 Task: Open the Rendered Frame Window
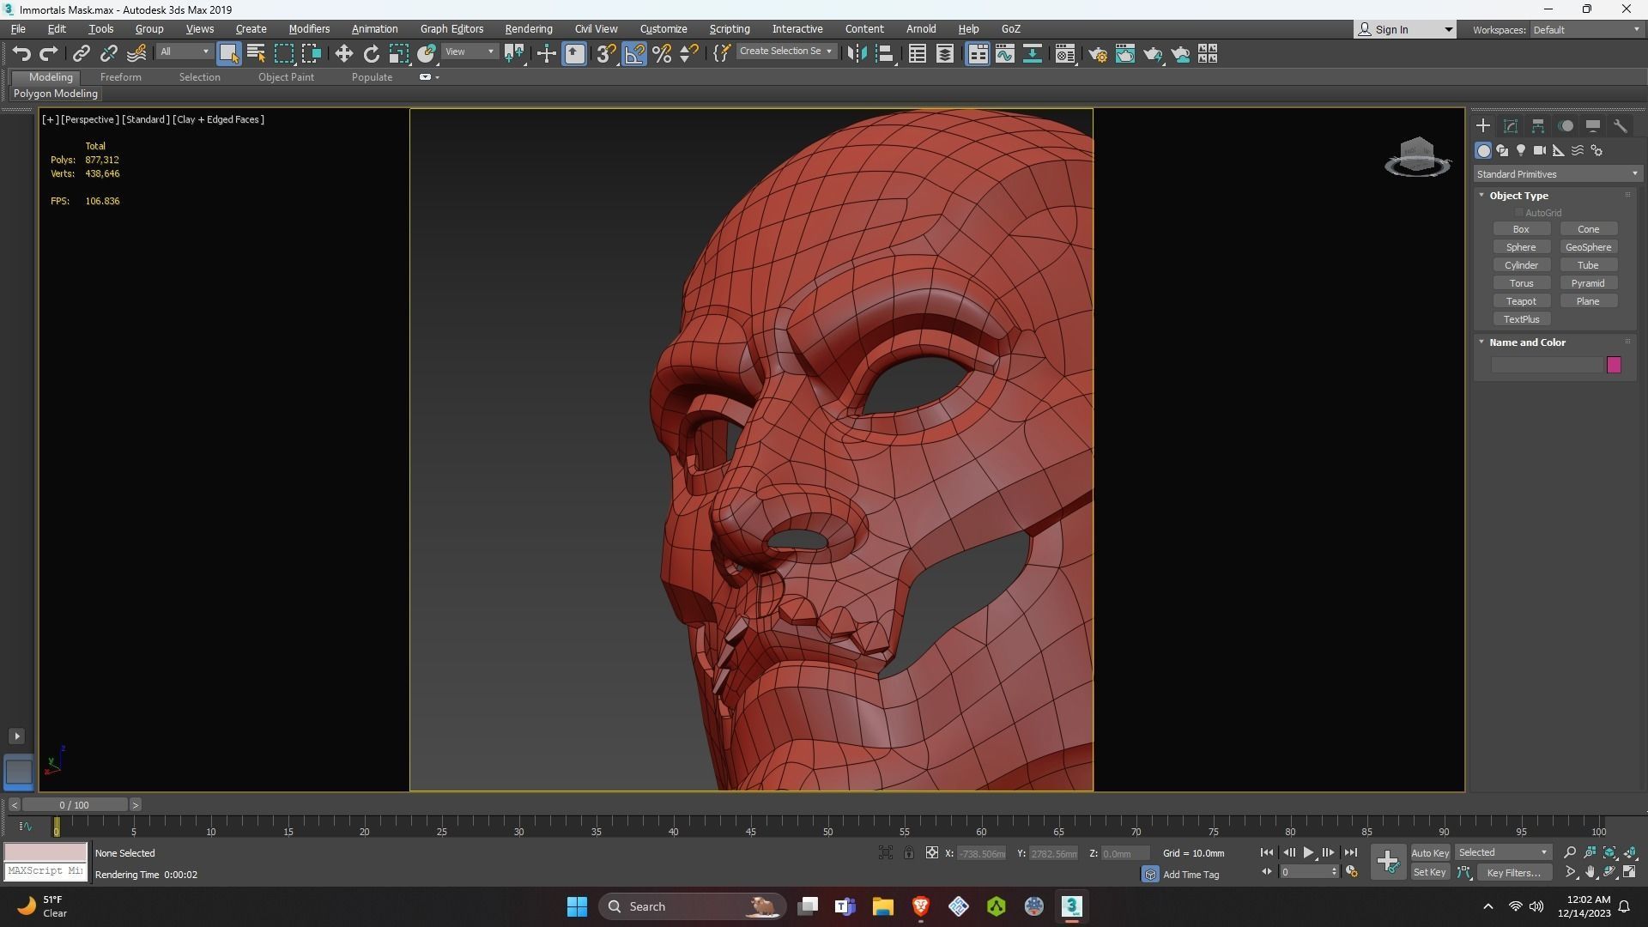click(x=1124, y=54)
